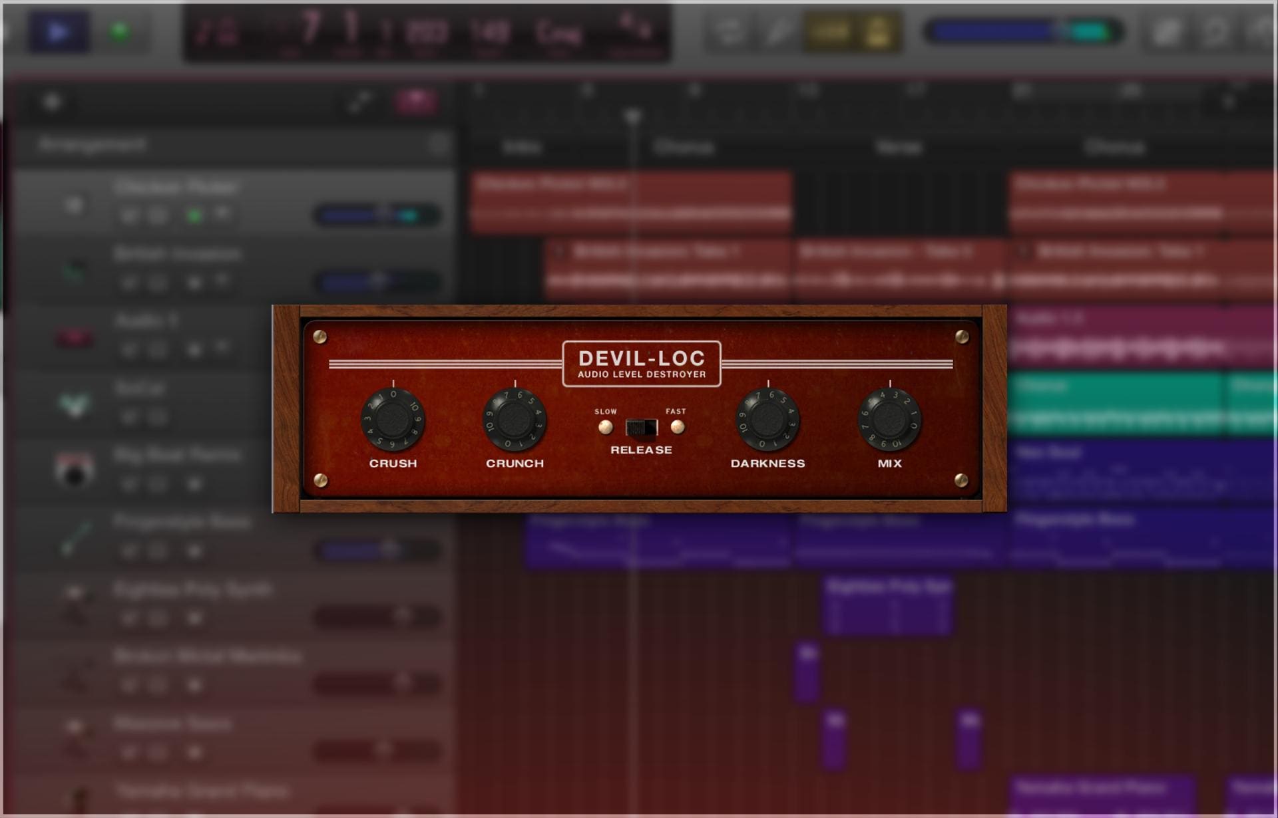
Task: Click the FAST indicator lamp
Action: tap(678, 427)
